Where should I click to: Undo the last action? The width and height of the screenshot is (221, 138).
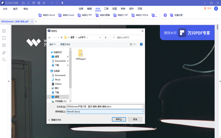tap(52, 3)
